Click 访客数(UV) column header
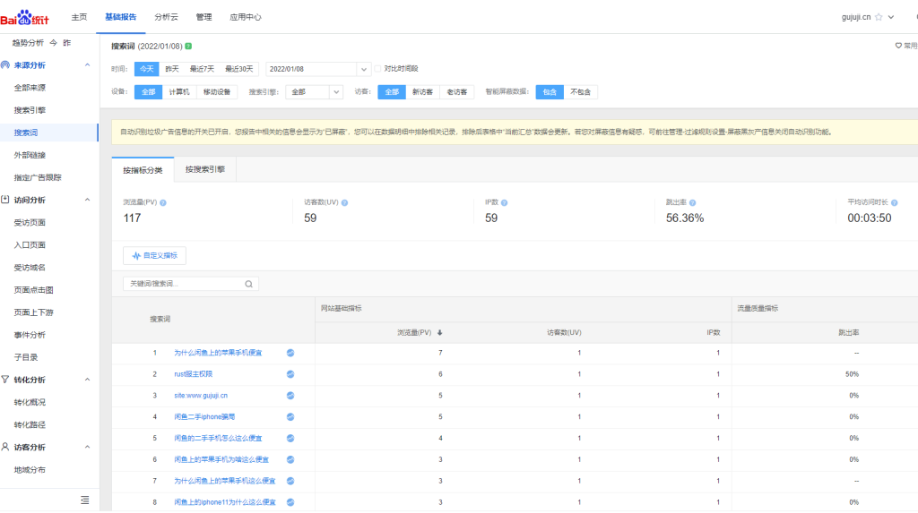The image size is (918, 513). pyautogui.click(x=565, y=332)
